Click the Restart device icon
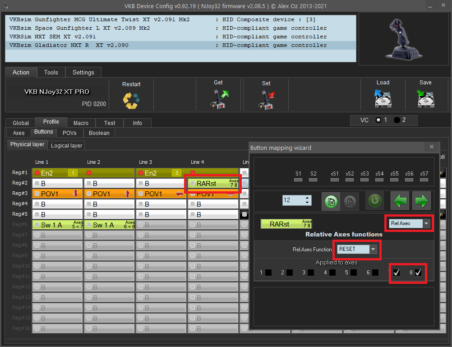The width and height of the screenshot is (452, 347). pyautogui.click(x=131, y=100)
